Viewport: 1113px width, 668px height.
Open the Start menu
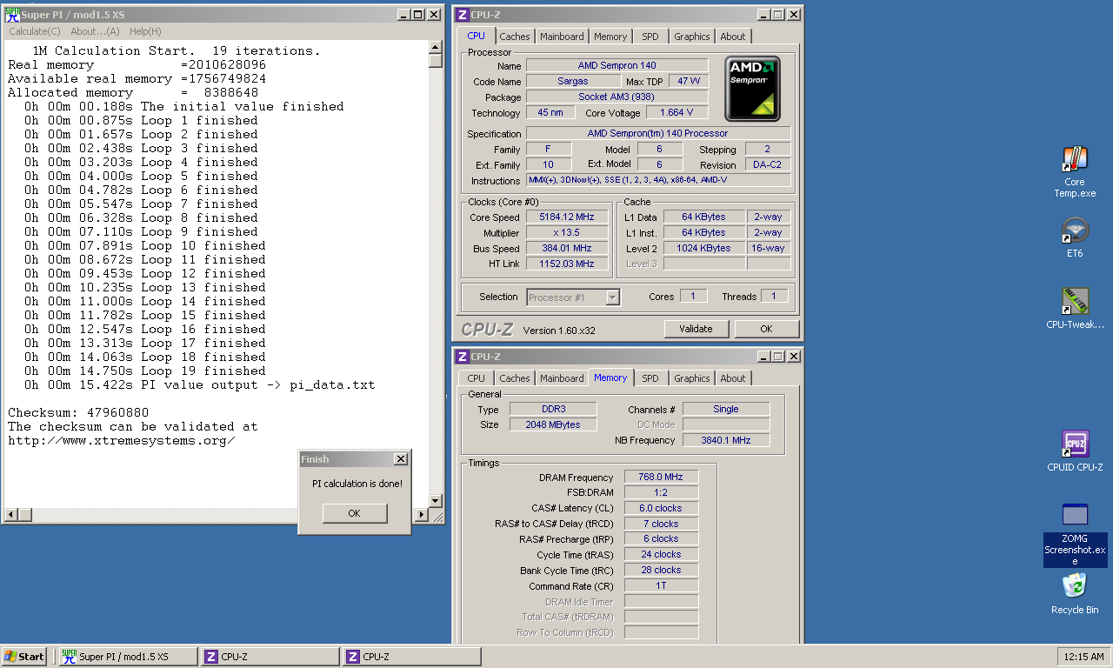(24, 657)
